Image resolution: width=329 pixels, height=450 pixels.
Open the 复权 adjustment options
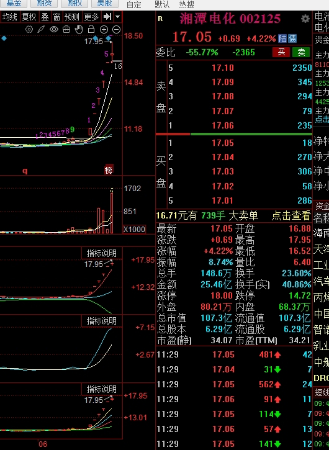29,17
